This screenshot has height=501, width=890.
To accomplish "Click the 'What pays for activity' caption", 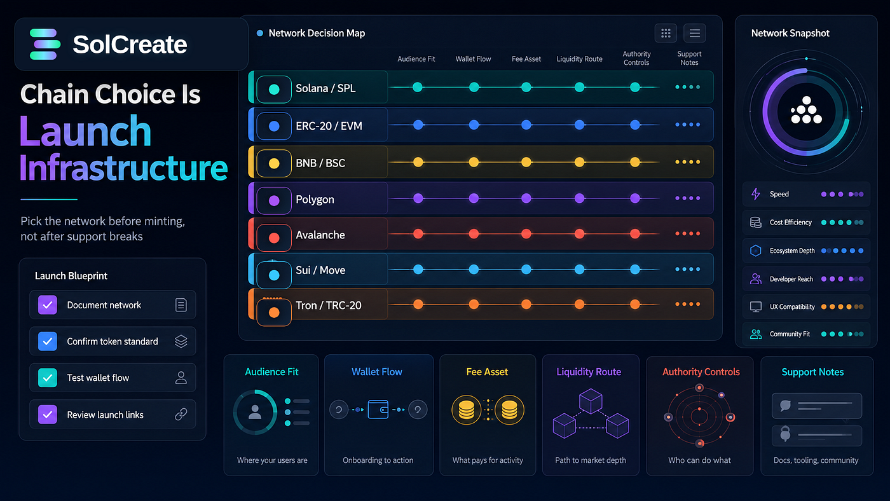I will coord(488,460).
